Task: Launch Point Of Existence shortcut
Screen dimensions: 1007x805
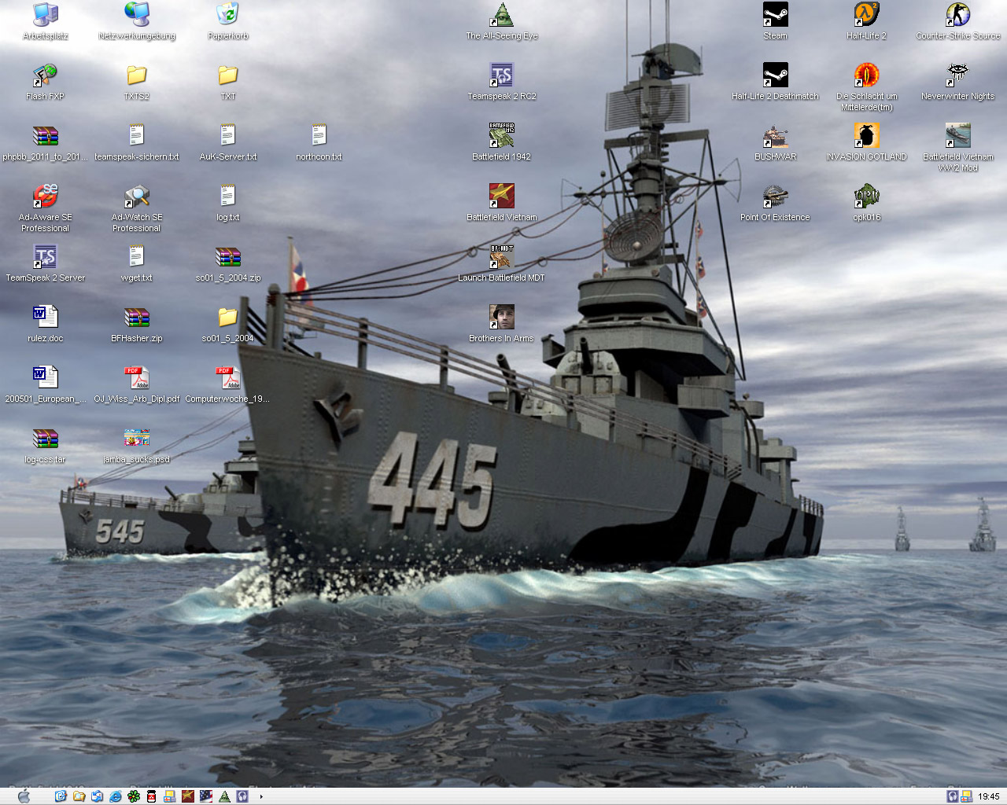Action: click(775, 203)
